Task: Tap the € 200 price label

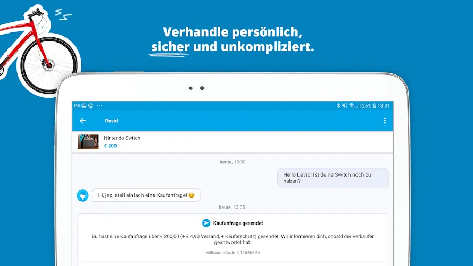Action: (111, 146)
